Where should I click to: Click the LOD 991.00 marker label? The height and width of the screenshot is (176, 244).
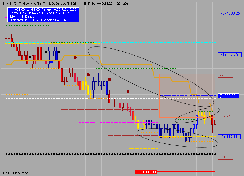[x=146, y=172]
